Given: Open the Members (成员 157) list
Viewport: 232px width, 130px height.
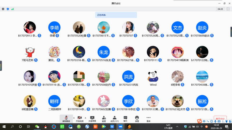Looking at the screenshot, I should point(115,119).
